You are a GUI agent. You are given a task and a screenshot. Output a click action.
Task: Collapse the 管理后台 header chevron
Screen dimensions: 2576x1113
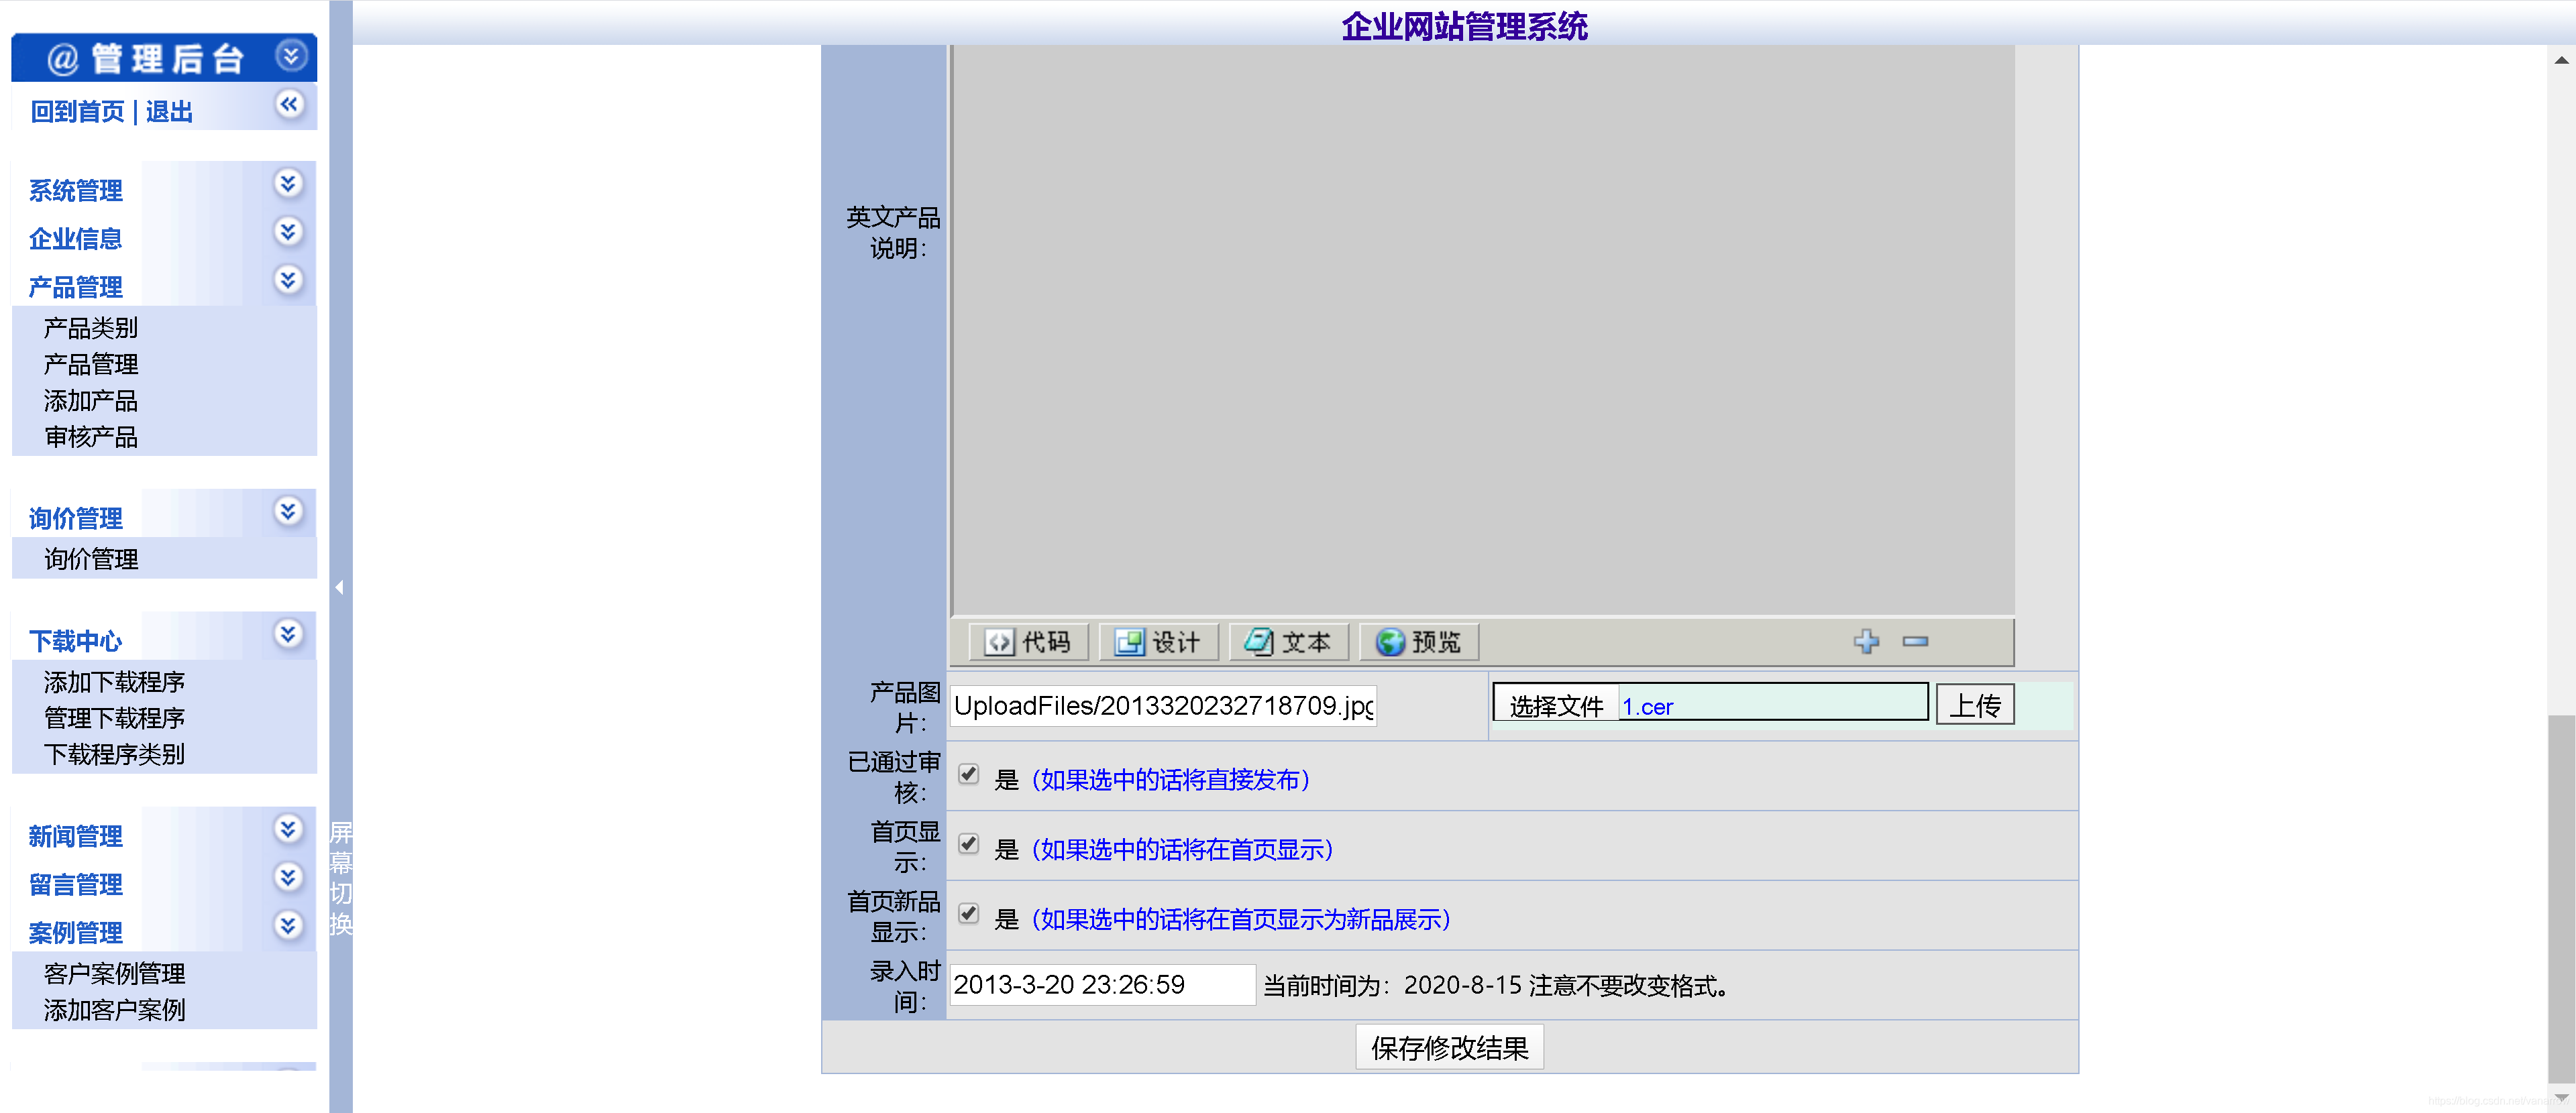coord(290,56)
